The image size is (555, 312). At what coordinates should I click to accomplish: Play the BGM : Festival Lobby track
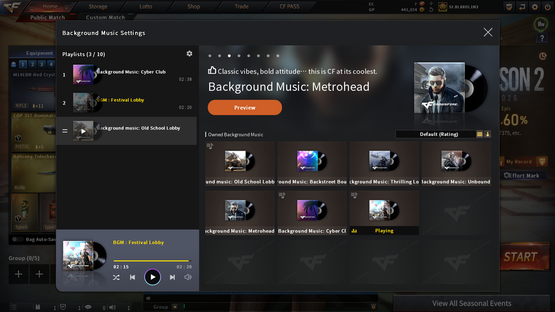[x=153, y=277]
